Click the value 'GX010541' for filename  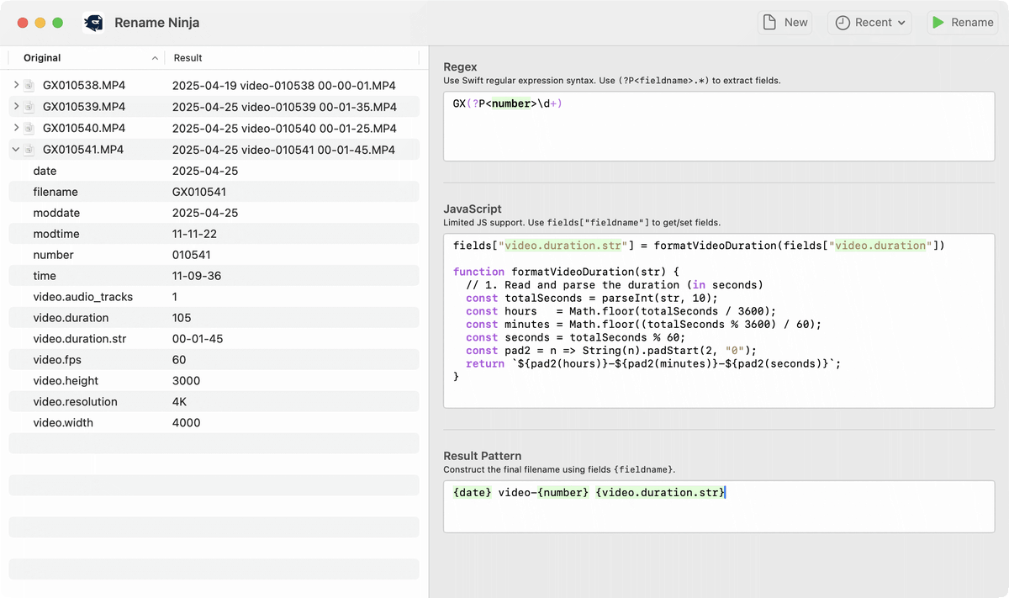(199, 192)
